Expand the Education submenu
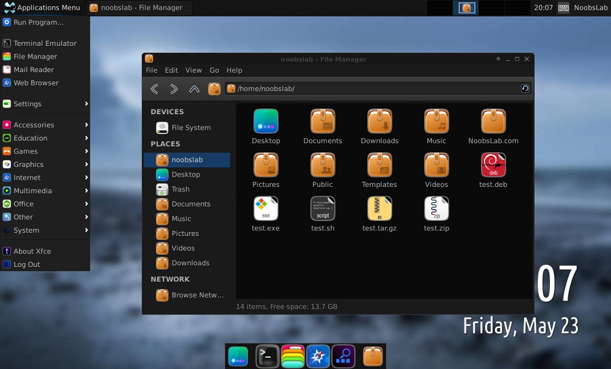 pyautogui.click(x=45, y=138)
